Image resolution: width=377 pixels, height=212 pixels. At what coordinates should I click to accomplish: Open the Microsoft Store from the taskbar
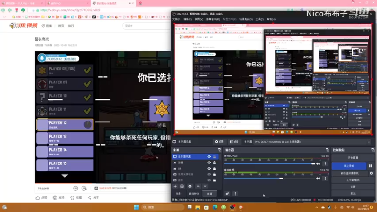[x=206, y=207]
